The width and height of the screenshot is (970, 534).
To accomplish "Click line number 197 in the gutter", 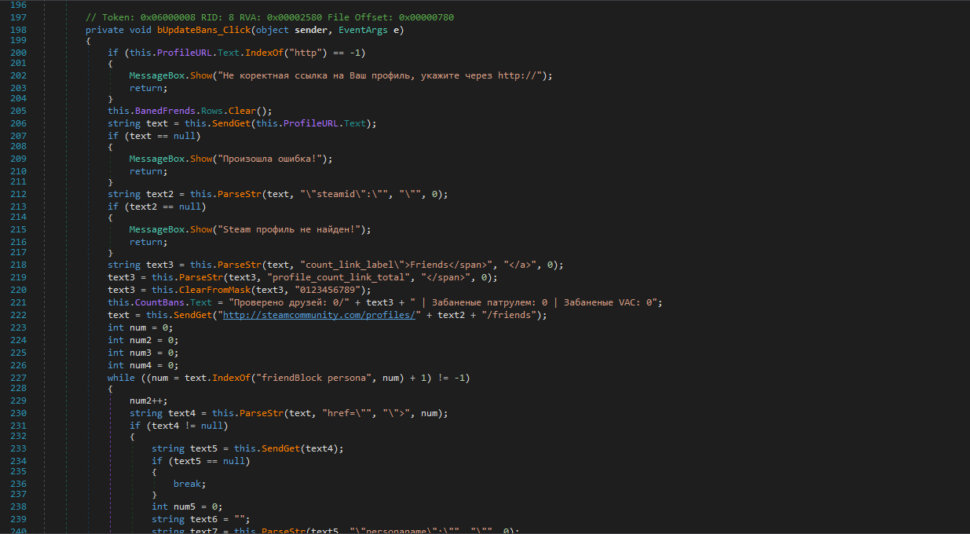I will coord(17,17).
